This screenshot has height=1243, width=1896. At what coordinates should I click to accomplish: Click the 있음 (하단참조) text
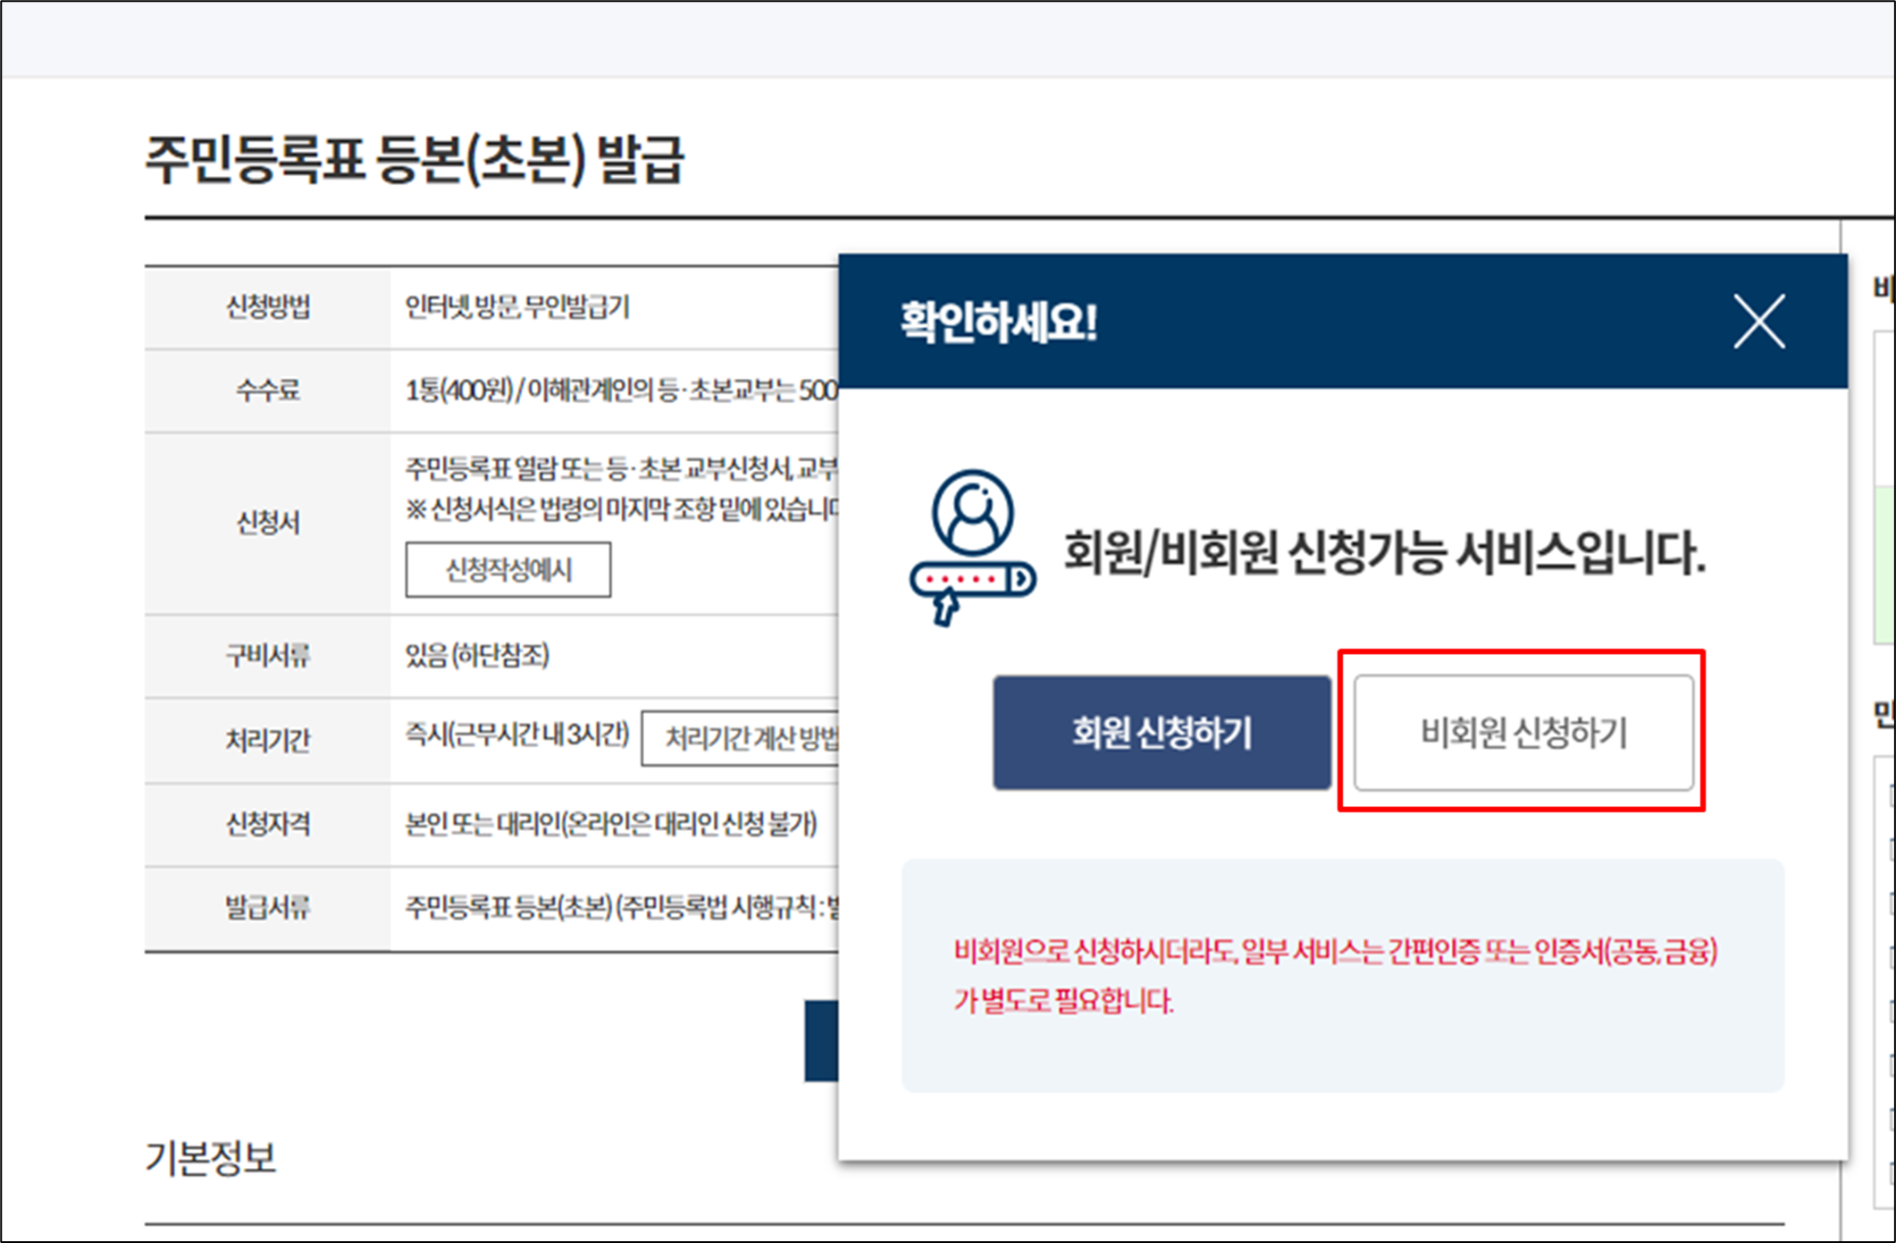(x=477, y=656)
